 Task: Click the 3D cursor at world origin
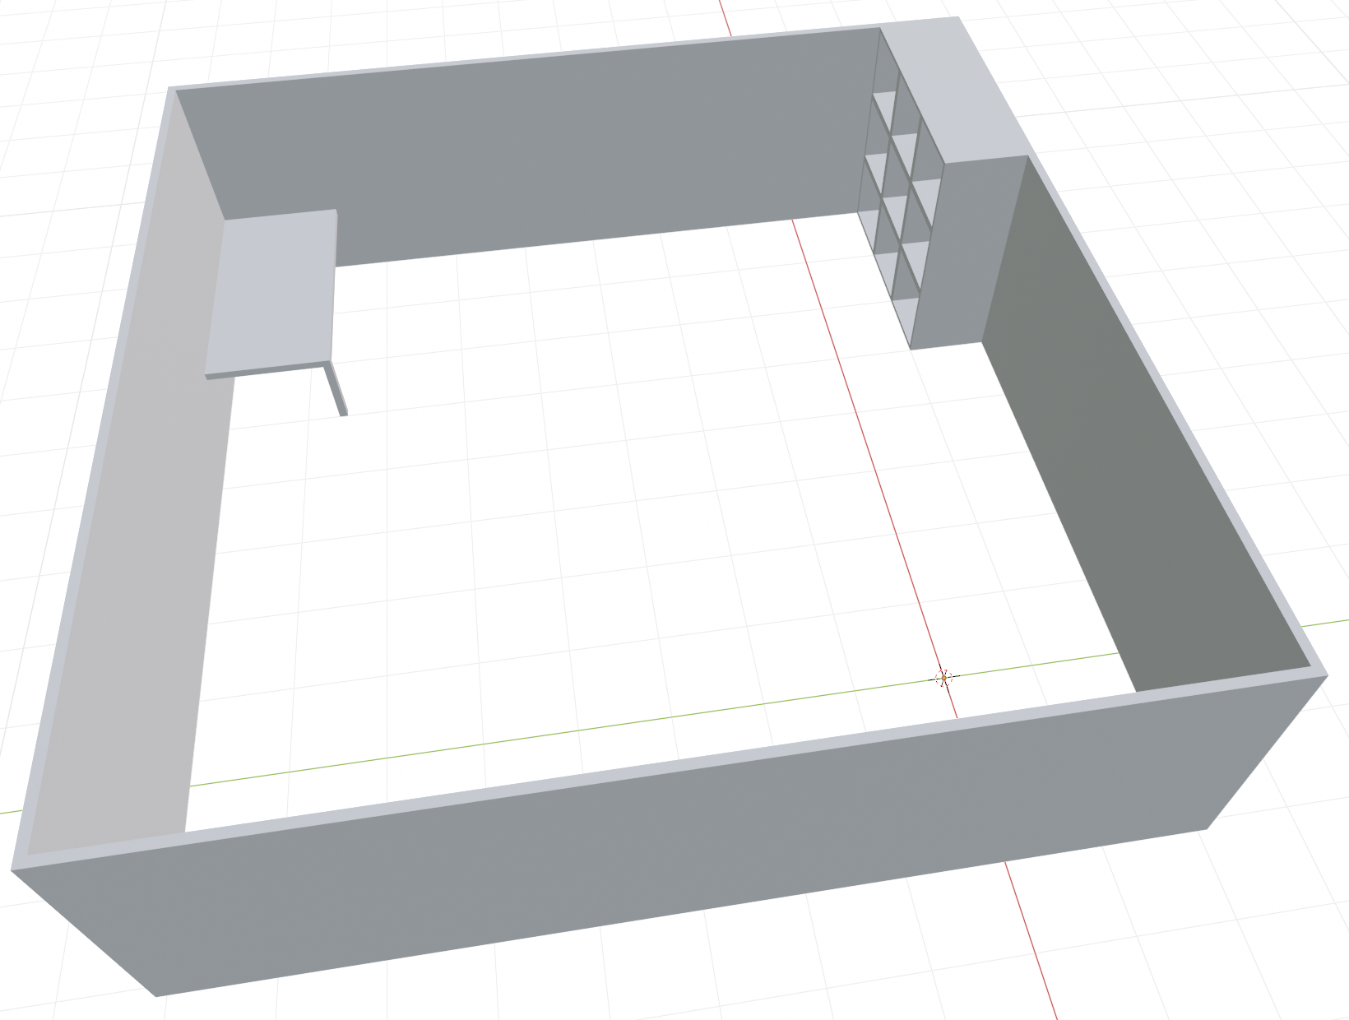943,678
